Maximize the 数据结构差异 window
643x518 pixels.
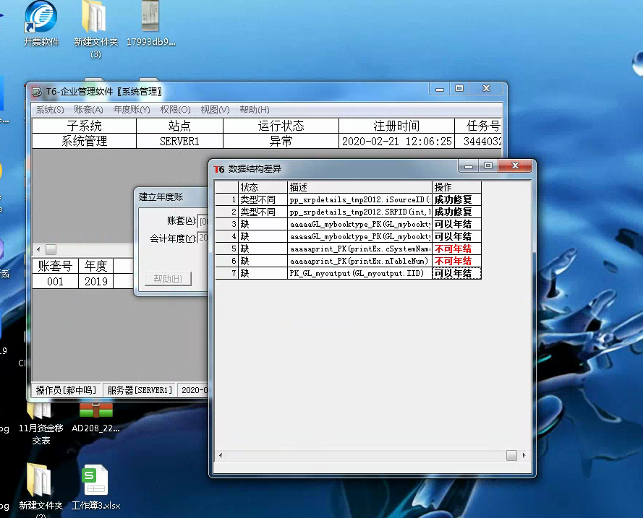488,165
